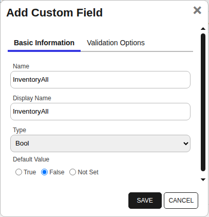The height and width of the screenshot is (217, 209).
Task: Select the True default value radio
Action: point(18,172)
